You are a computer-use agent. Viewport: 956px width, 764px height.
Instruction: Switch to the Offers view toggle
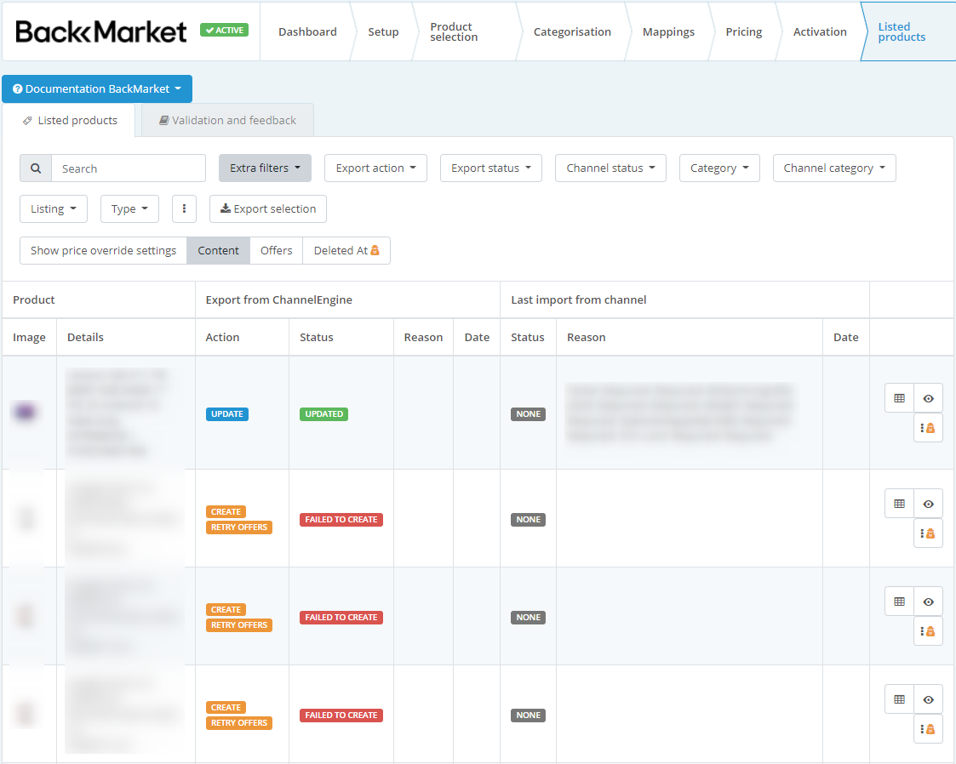[276, 250]
